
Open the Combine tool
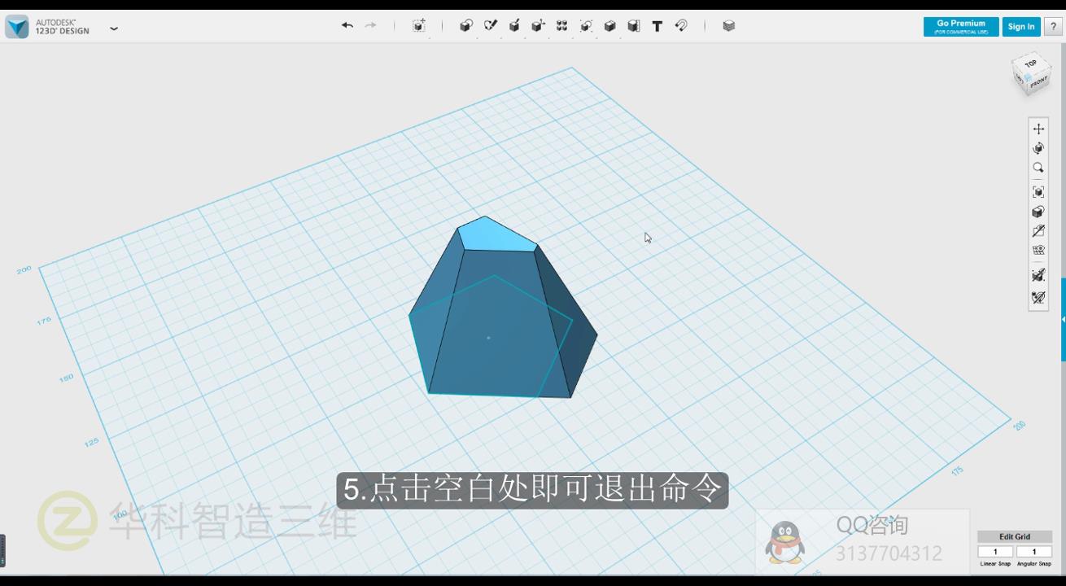609,26
